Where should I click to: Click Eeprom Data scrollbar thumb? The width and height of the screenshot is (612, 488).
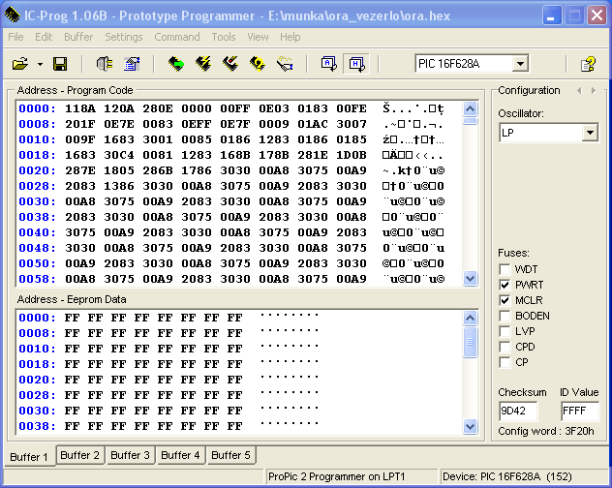pos(471,342)
